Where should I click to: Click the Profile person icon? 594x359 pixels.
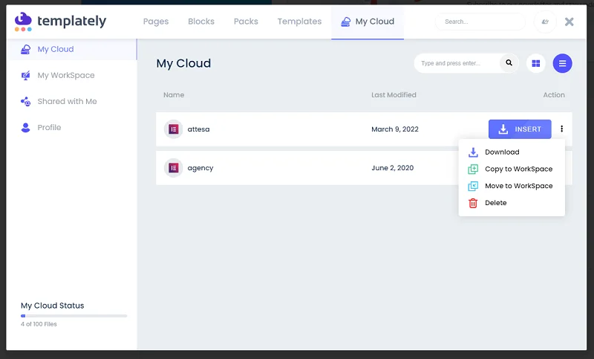point(25,128)
